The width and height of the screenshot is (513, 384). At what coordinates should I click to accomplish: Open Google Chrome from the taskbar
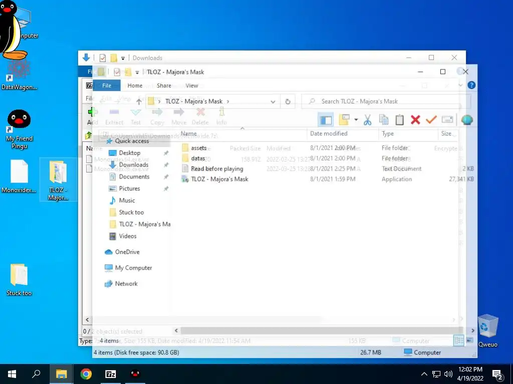pos(86,374)
